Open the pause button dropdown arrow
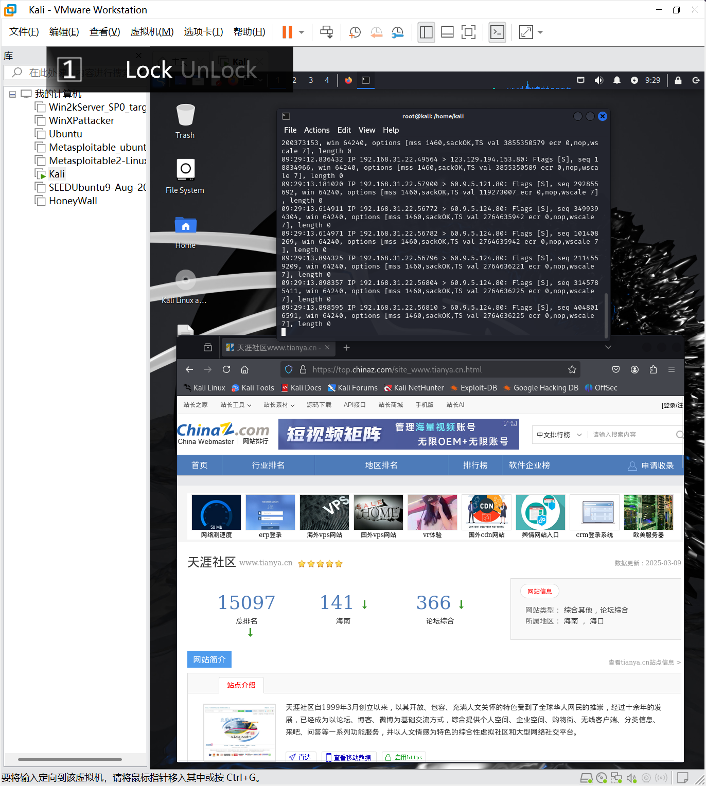 click(302, 32)
